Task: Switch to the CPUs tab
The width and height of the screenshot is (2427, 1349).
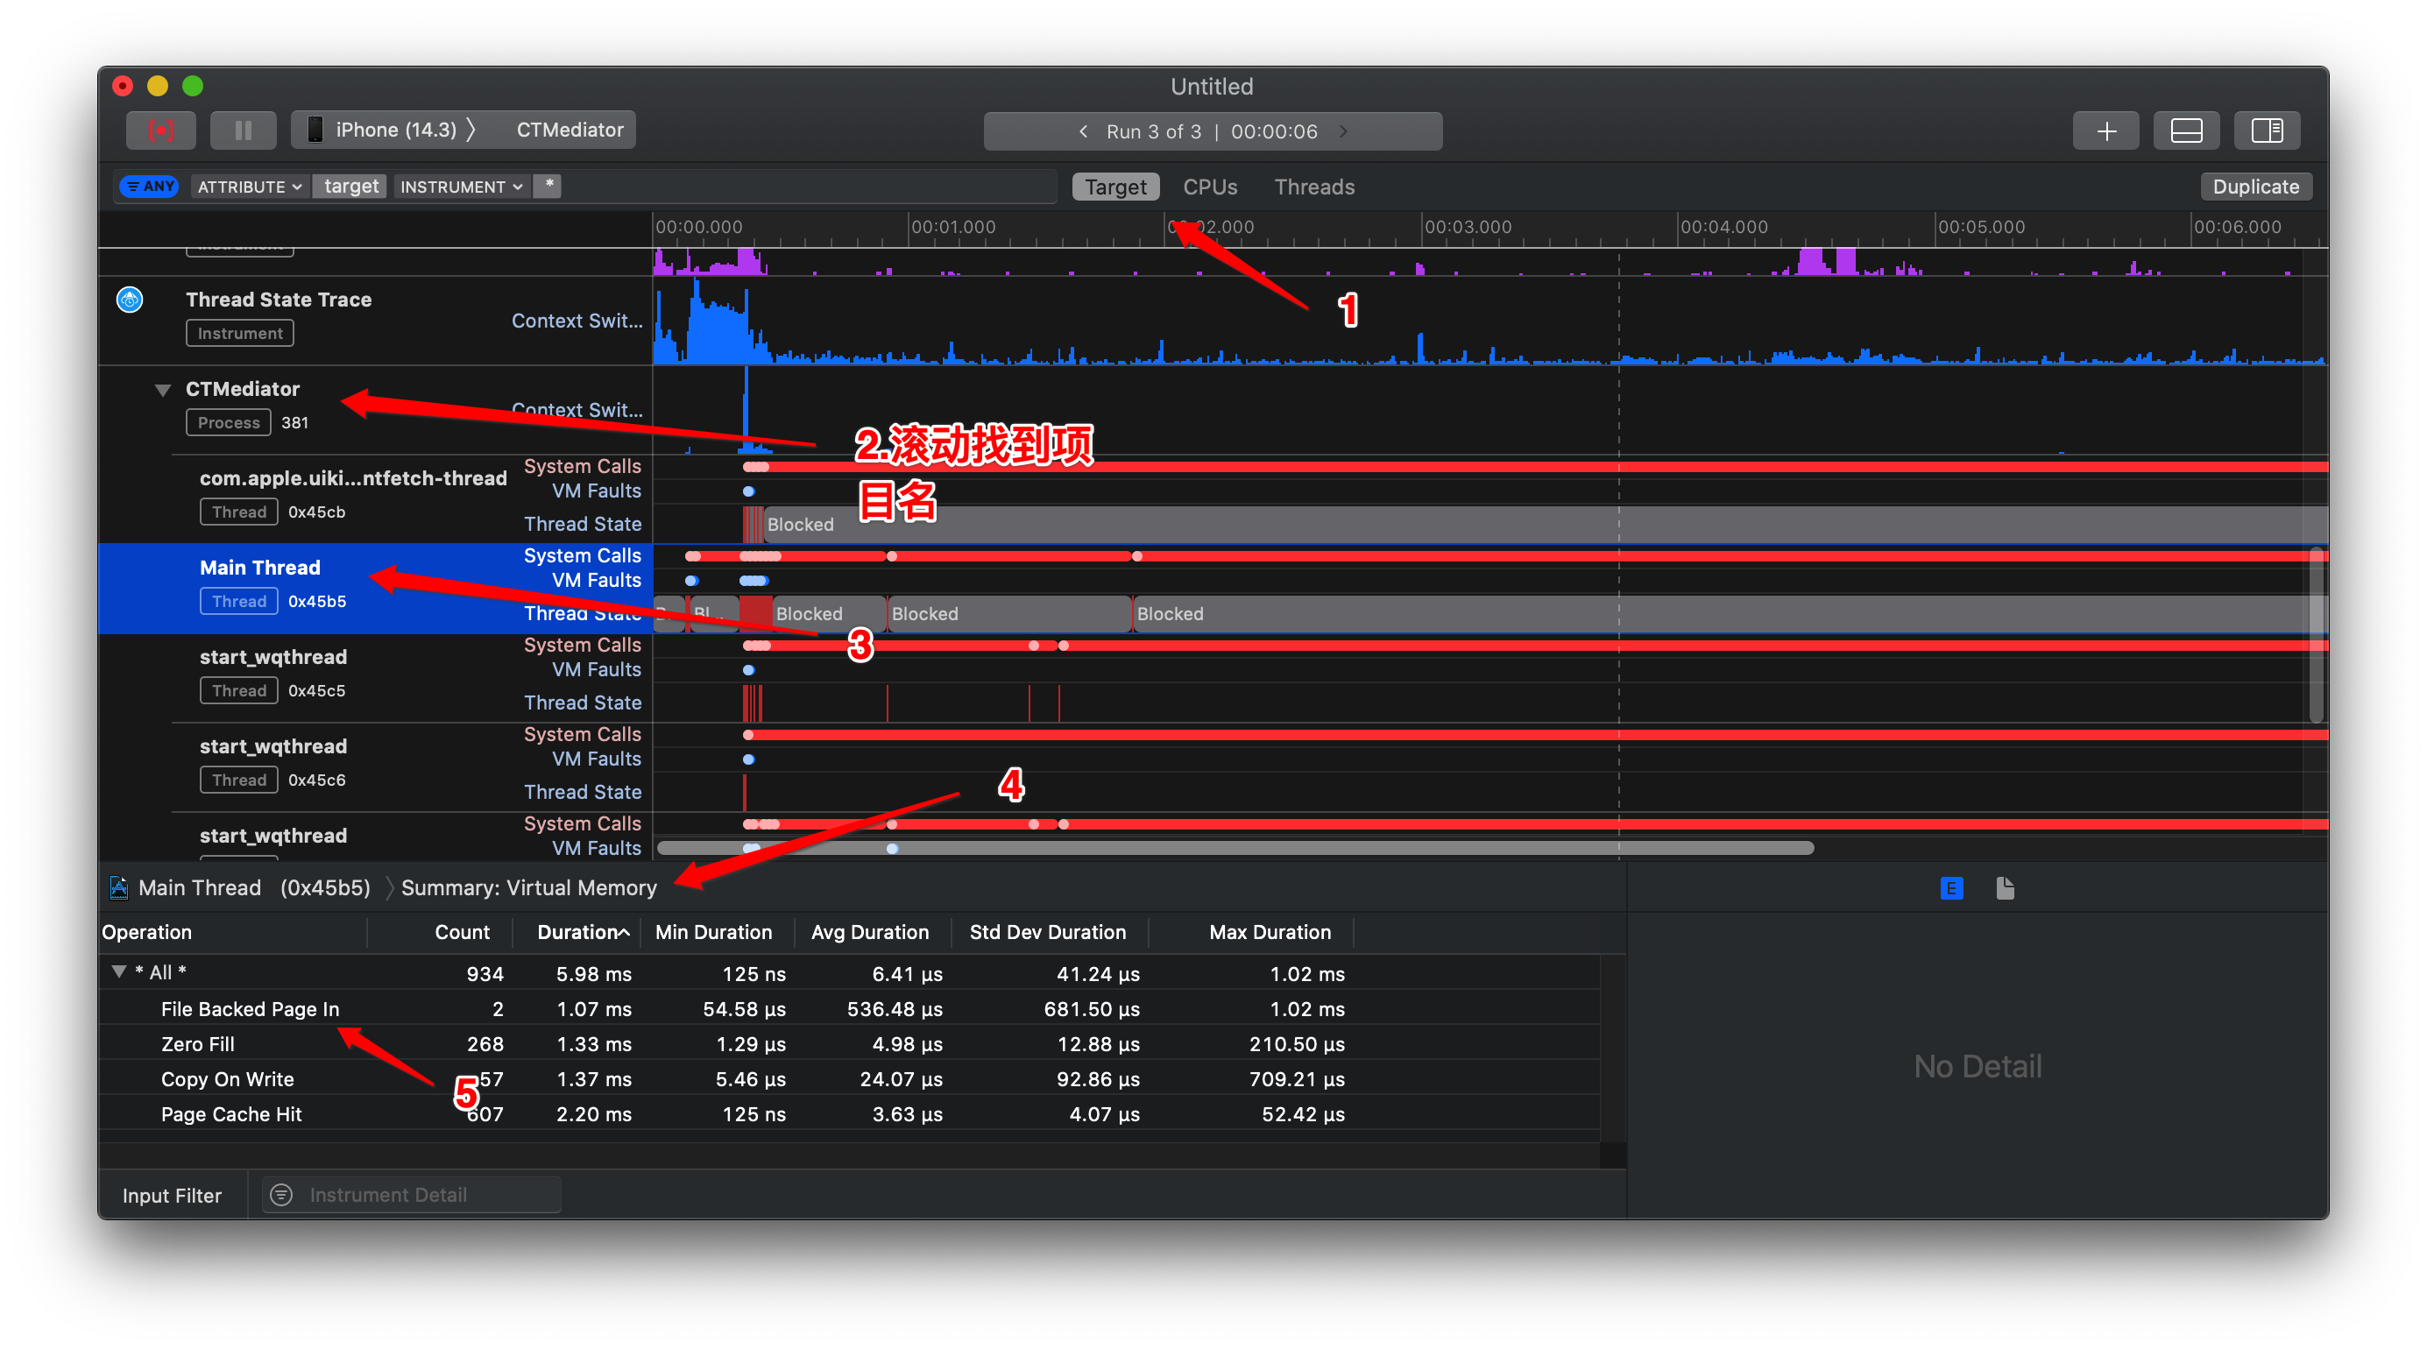Action: (1210, 187)
